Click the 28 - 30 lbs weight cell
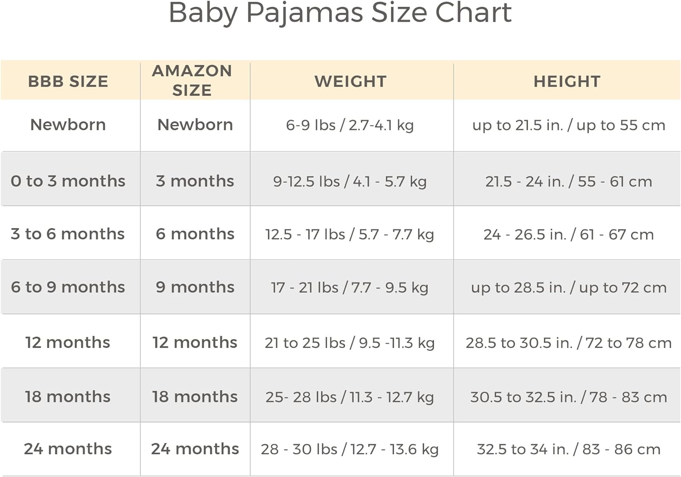Viewport: 681px width, 477px height. tap(350, 449)
